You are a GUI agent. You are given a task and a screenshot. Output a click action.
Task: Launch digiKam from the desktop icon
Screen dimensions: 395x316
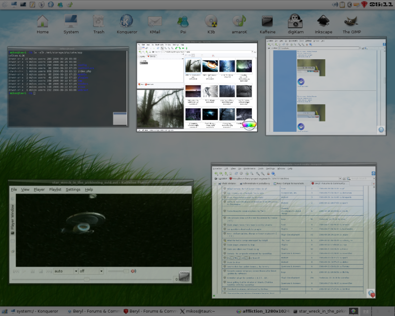[295, 24]
